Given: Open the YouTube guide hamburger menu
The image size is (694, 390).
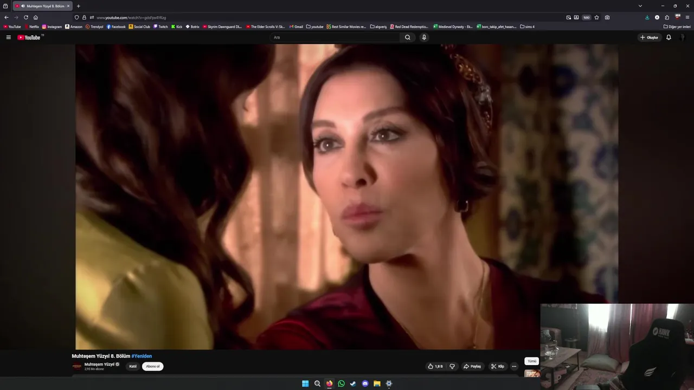Looking at the screenshot, I should coord(9,37).
